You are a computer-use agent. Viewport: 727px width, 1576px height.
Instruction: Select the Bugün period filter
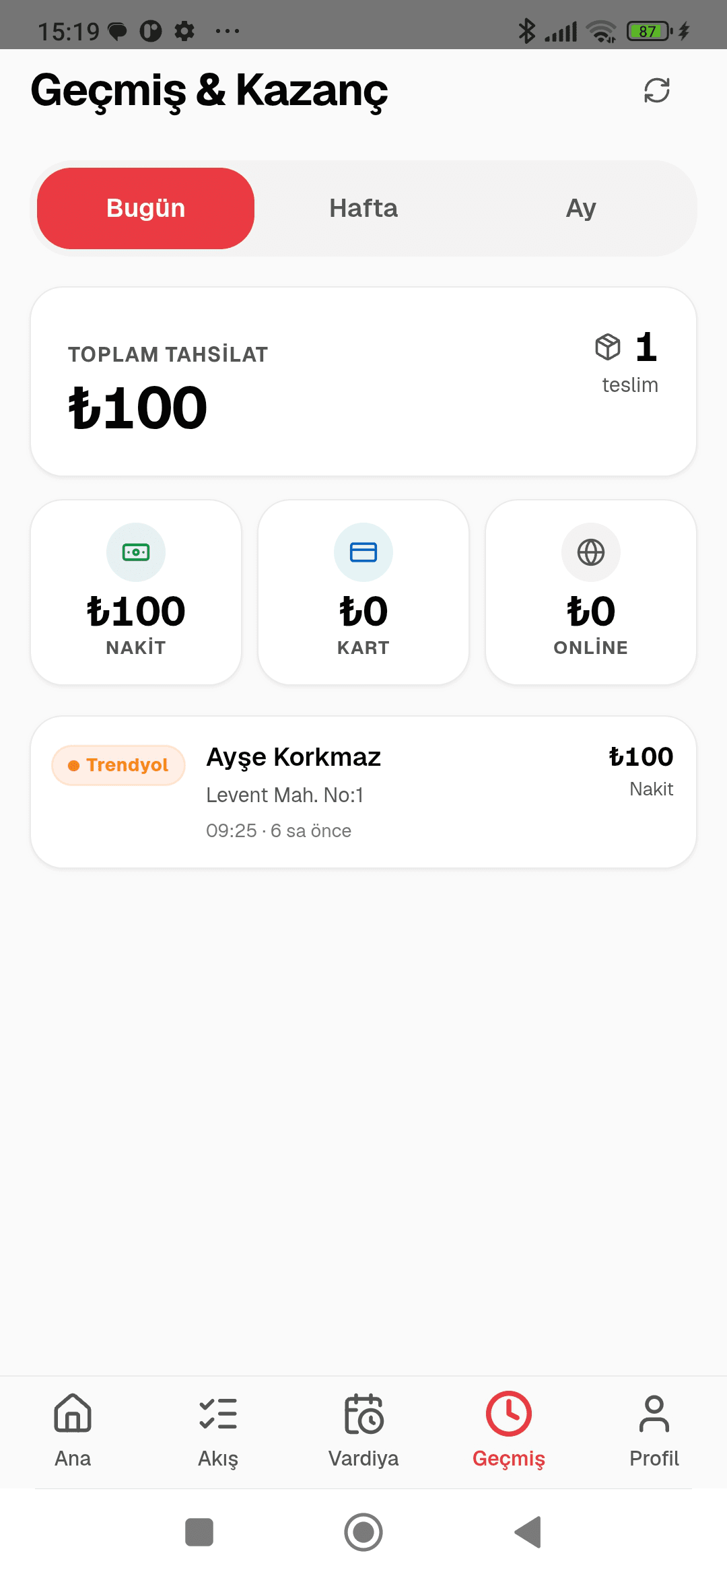pos(145,208)
